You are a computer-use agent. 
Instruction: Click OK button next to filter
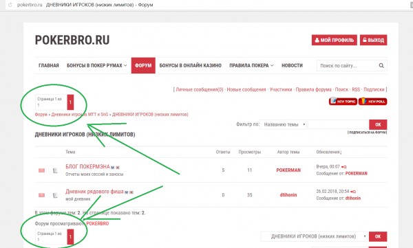[x=378, y=124]
